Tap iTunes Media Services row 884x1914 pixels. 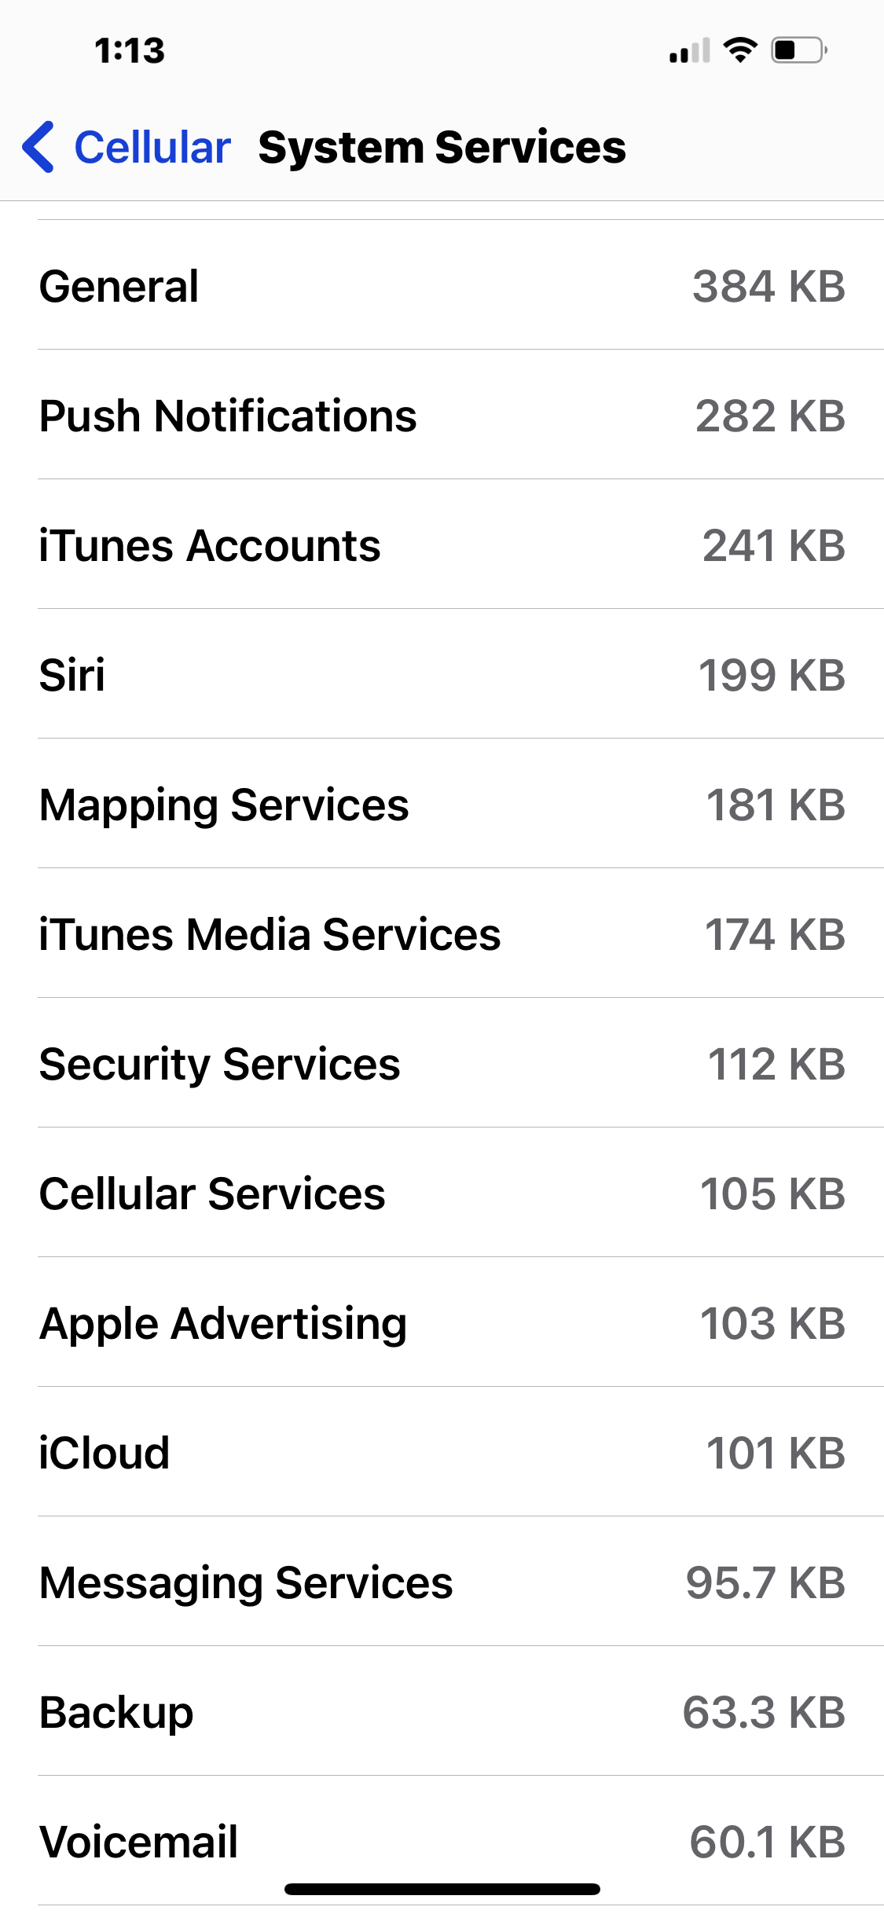442,934
